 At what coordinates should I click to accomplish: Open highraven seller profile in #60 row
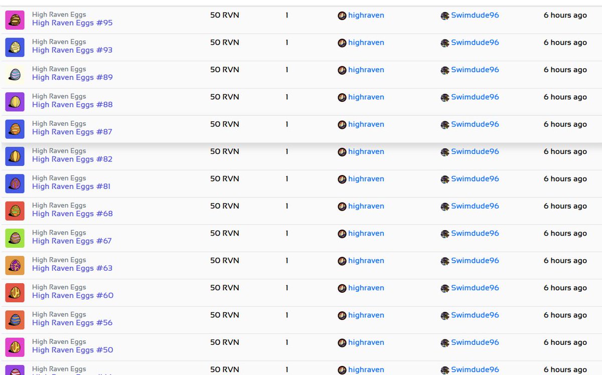(x=366, y=288)
